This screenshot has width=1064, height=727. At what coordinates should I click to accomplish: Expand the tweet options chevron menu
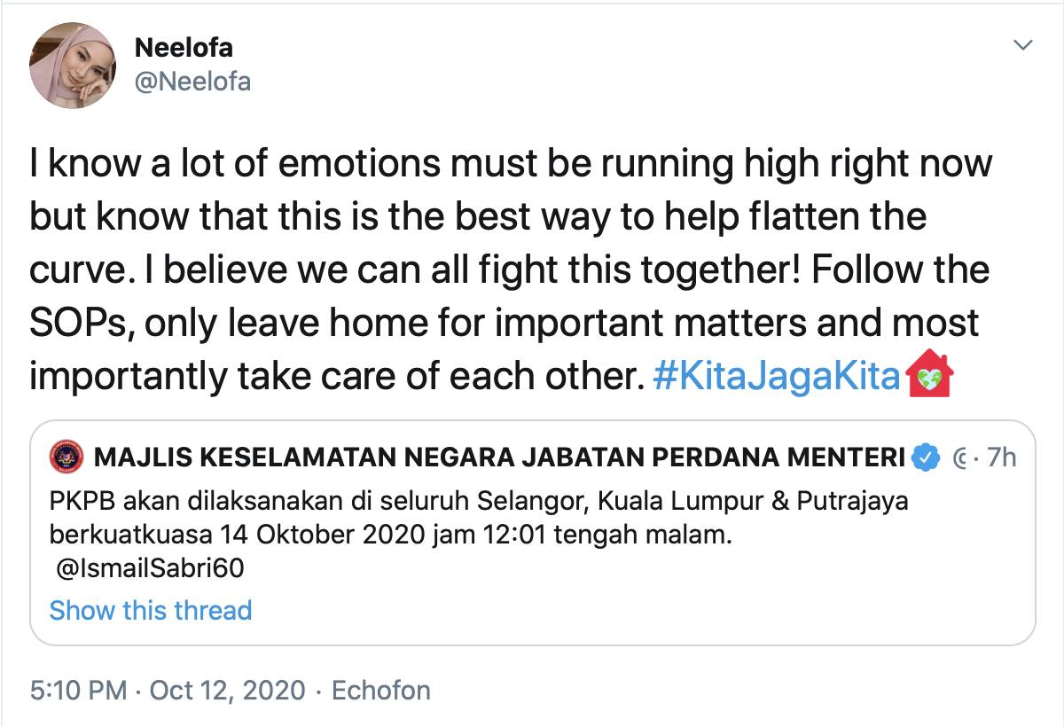pos(1023,44)
